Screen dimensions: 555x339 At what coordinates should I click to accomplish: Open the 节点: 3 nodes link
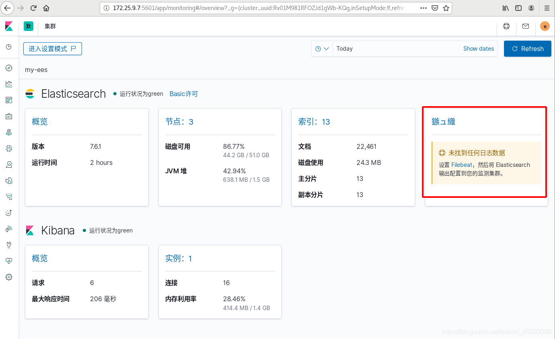(179, 122)
